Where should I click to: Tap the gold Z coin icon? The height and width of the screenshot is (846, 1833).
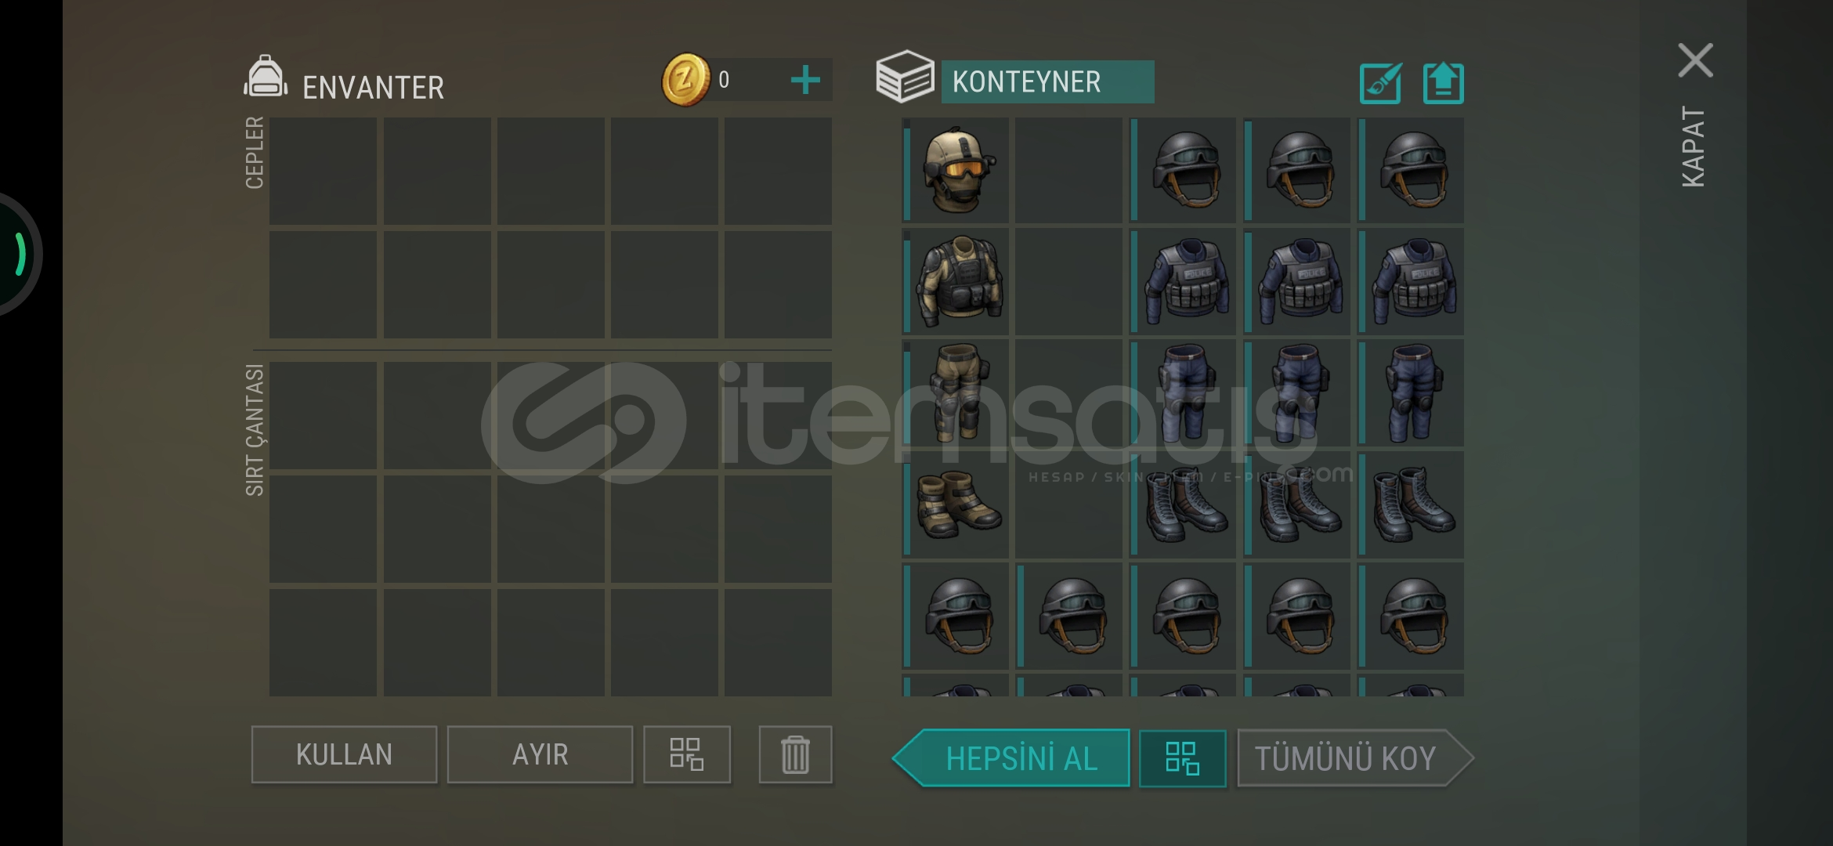685,80
